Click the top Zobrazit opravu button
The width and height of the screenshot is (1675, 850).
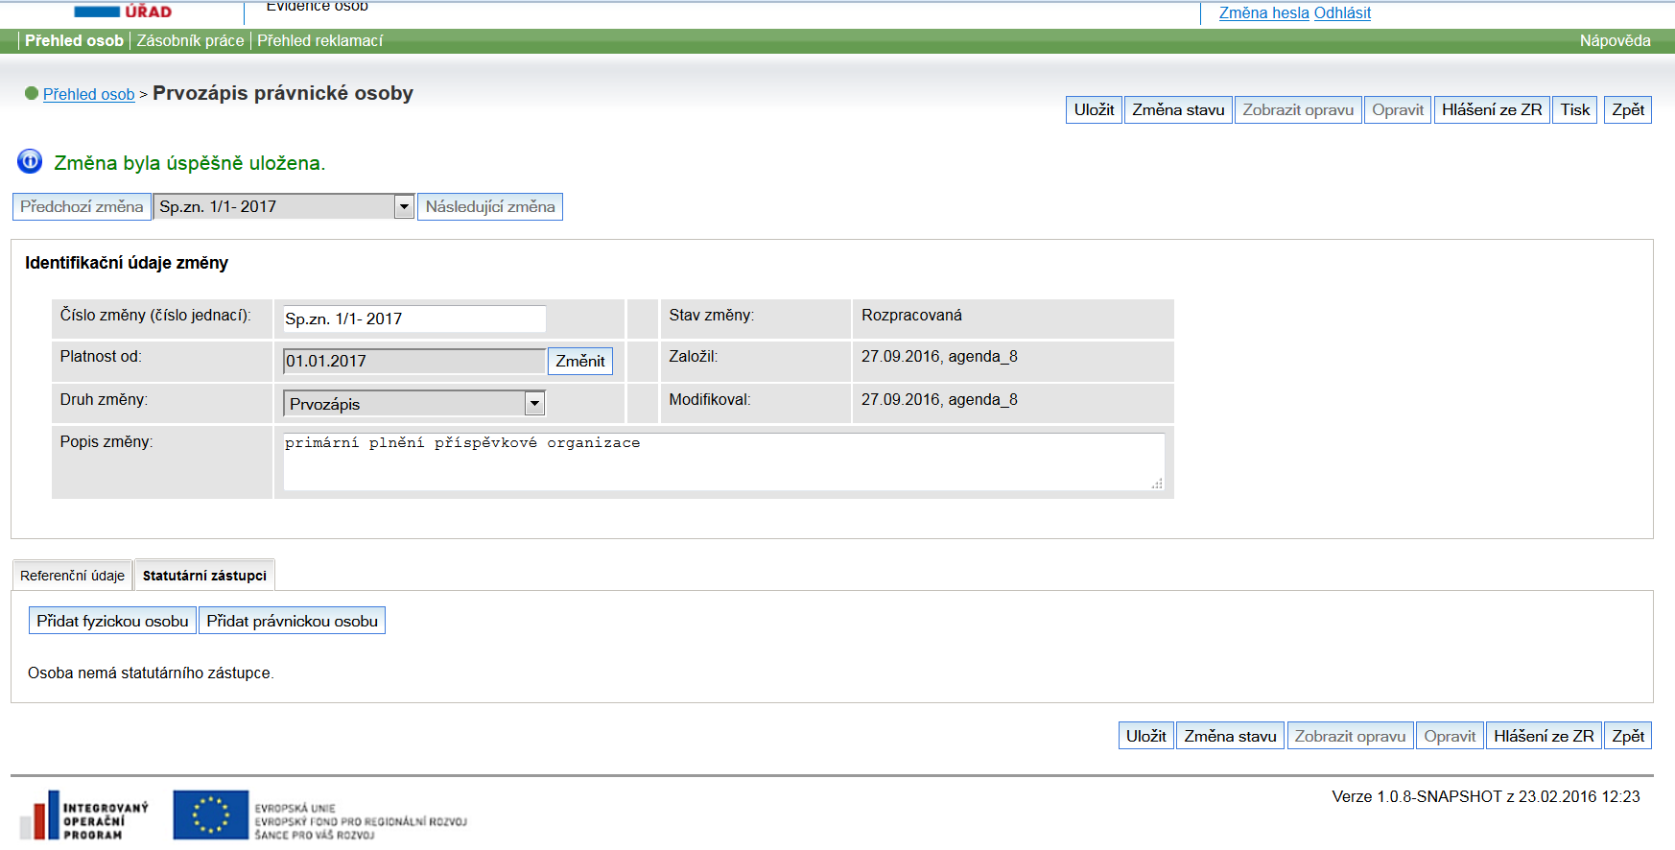(x=1298, y=109)
